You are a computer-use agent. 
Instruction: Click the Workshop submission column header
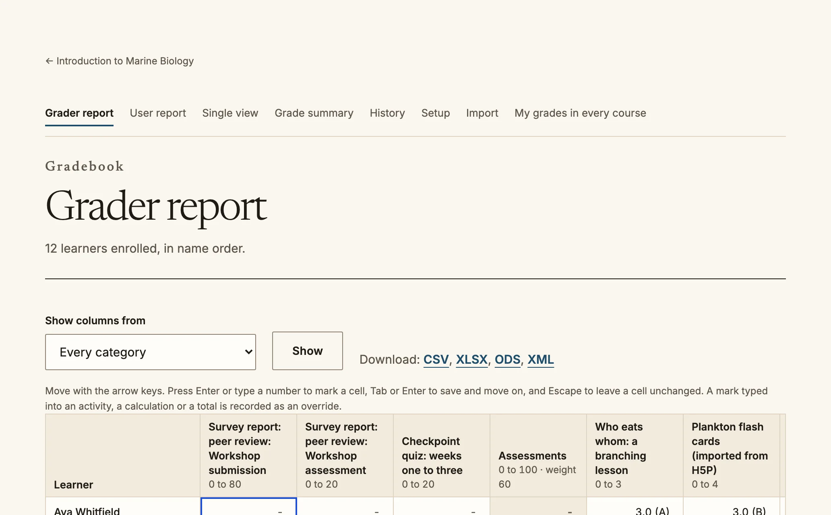[248, 456]
